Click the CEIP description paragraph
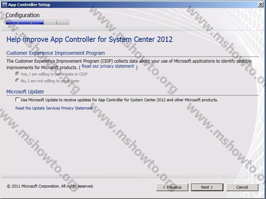Screen dimensions: 266x199 coord(129,64)
